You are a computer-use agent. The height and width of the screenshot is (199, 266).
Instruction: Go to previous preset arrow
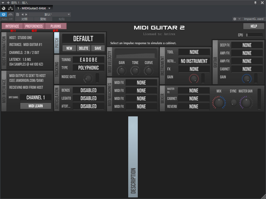[x=22, y=14]
